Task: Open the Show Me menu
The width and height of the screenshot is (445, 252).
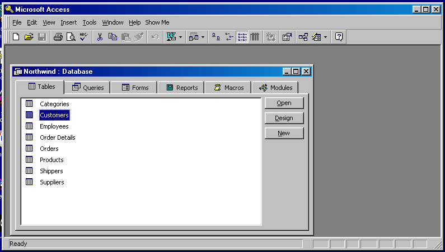Action: pos(157,22)
